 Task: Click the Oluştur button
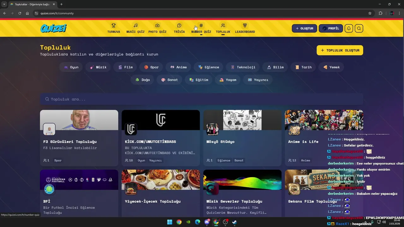click(x=304, y=28)
